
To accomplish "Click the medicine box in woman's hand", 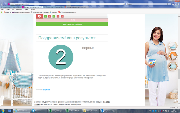I will (152, 62).
